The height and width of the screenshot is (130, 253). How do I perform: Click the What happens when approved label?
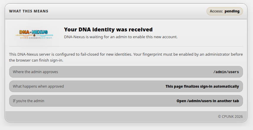(38, 86)
